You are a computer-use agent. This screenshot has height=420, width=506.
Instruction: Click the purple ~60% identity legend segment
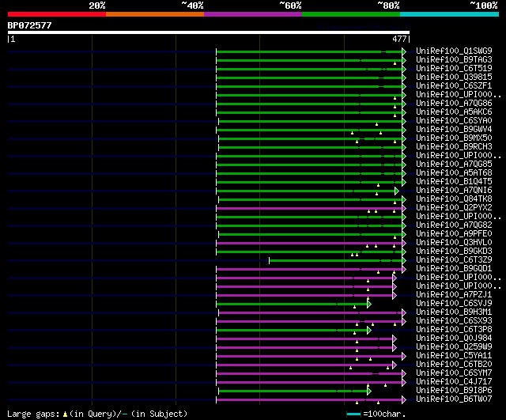click(x=253, y=14)
